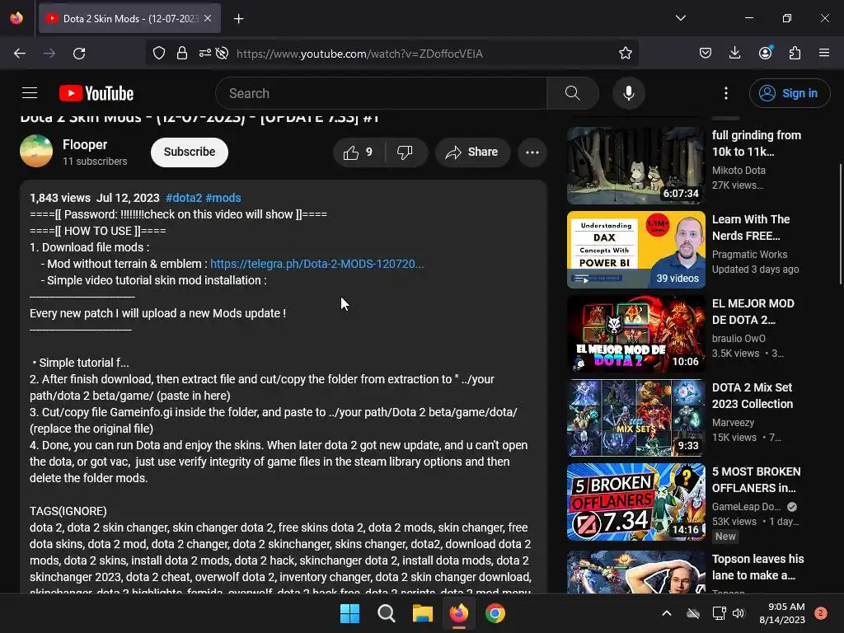Show hidden system tray icons
The height and width of the screenshot is (633, 844).
666,613
